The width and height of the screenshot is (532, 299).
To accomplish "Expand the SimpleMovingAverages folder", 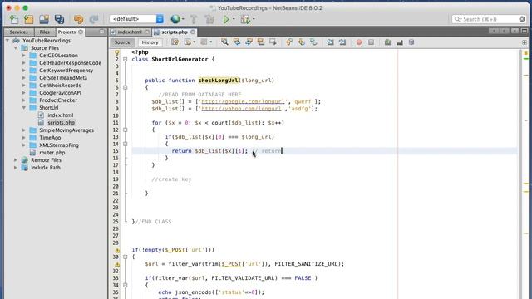I will coord(24,130).
